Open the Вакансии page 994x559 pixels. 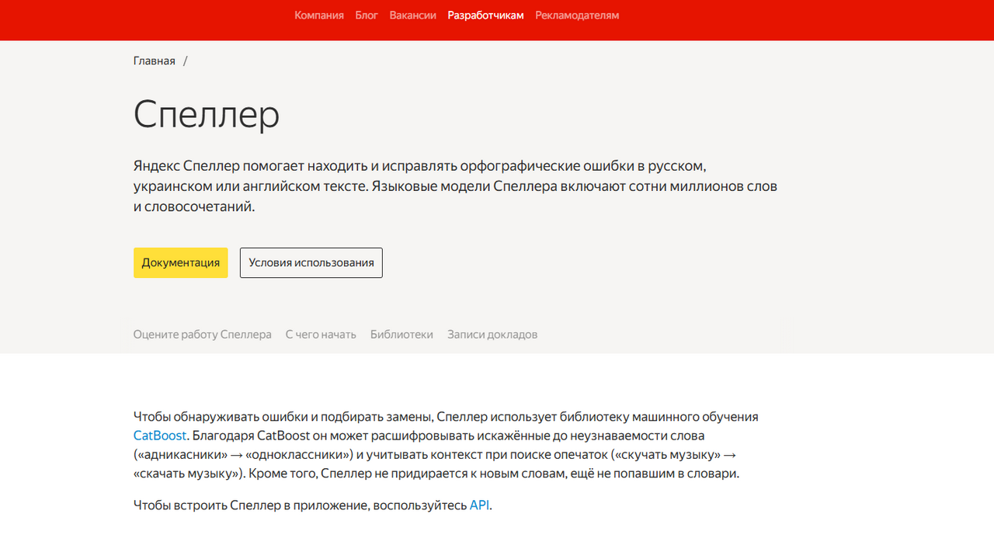click(x=412, y=16)
